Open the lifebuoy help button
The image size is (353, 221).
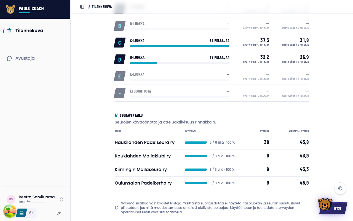pos(340,189)
